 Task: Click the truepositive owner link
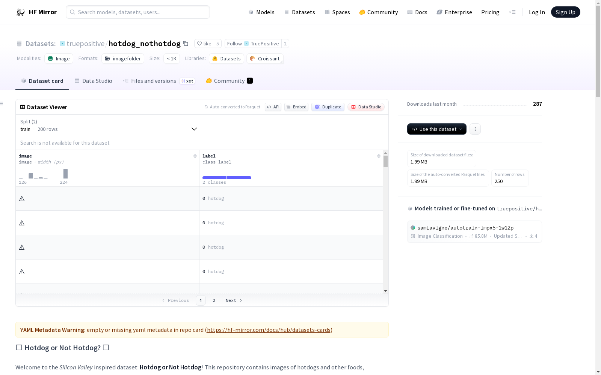pos(86,43)
